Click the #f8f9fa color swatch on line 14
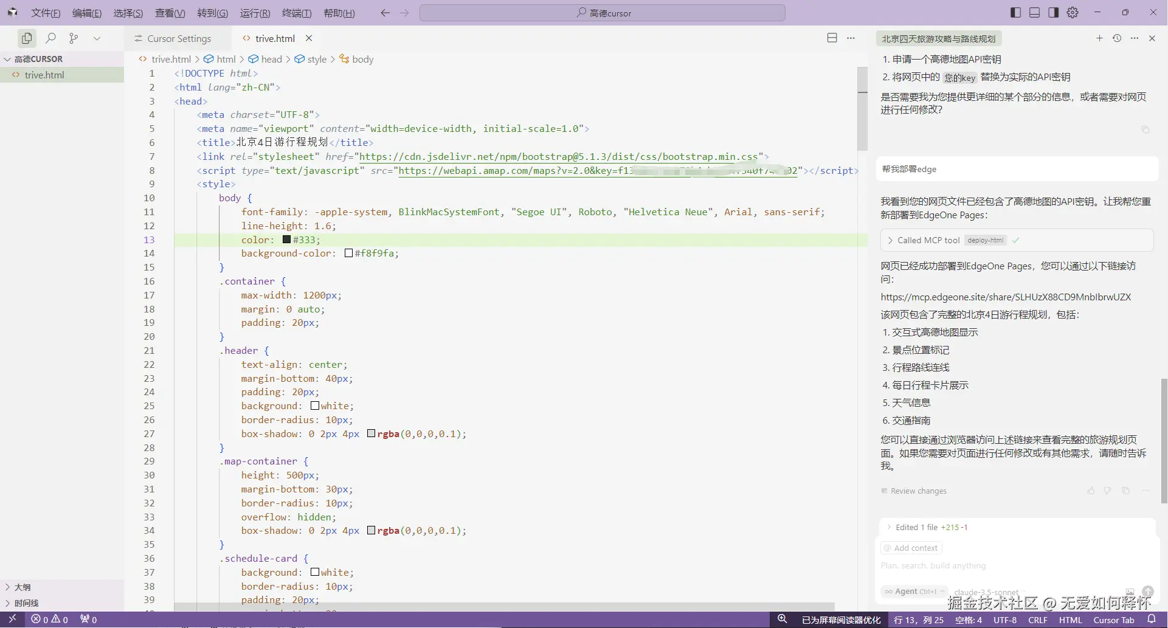 [x=349, y=253]
